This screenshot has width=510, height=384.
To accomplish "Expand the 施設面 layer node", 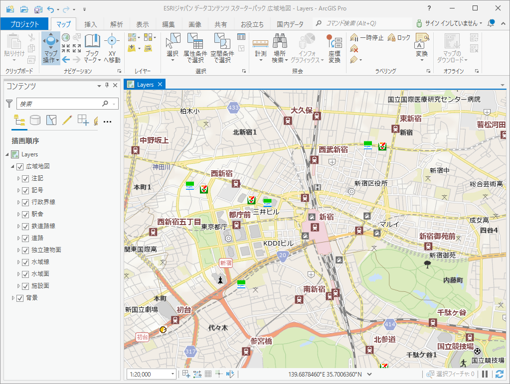I will (18, 286).
